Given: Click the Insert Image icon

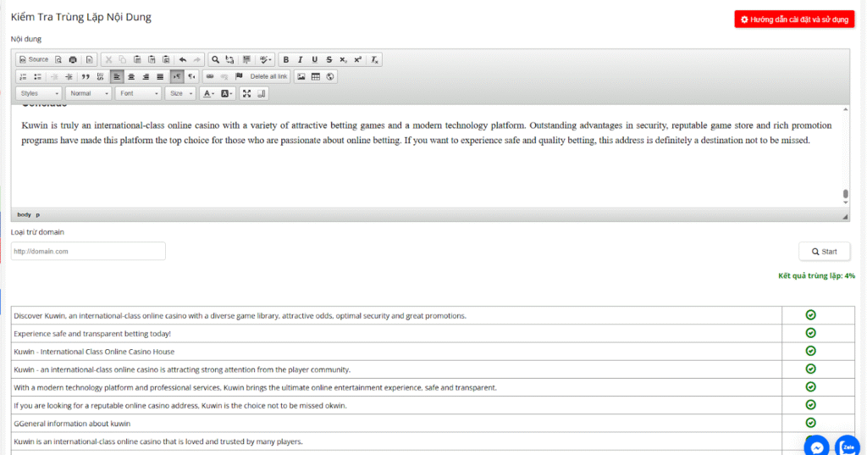Looking at the screenshot, I should click(301, 76).
